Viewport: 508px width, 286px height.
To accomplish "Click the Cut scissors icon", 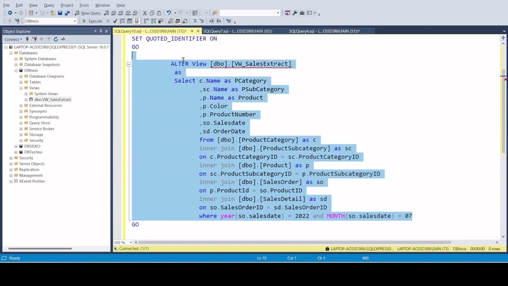I will click(145, 13).
